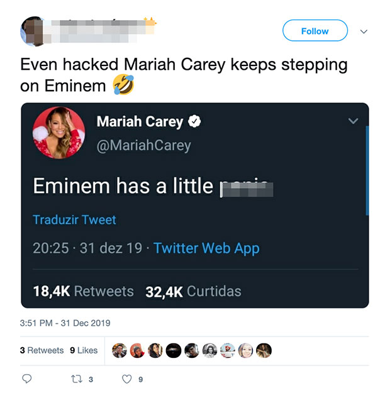The image size is (390, 400).
Task: Click the reply speech bubble icon
Action: coord(26,379)
